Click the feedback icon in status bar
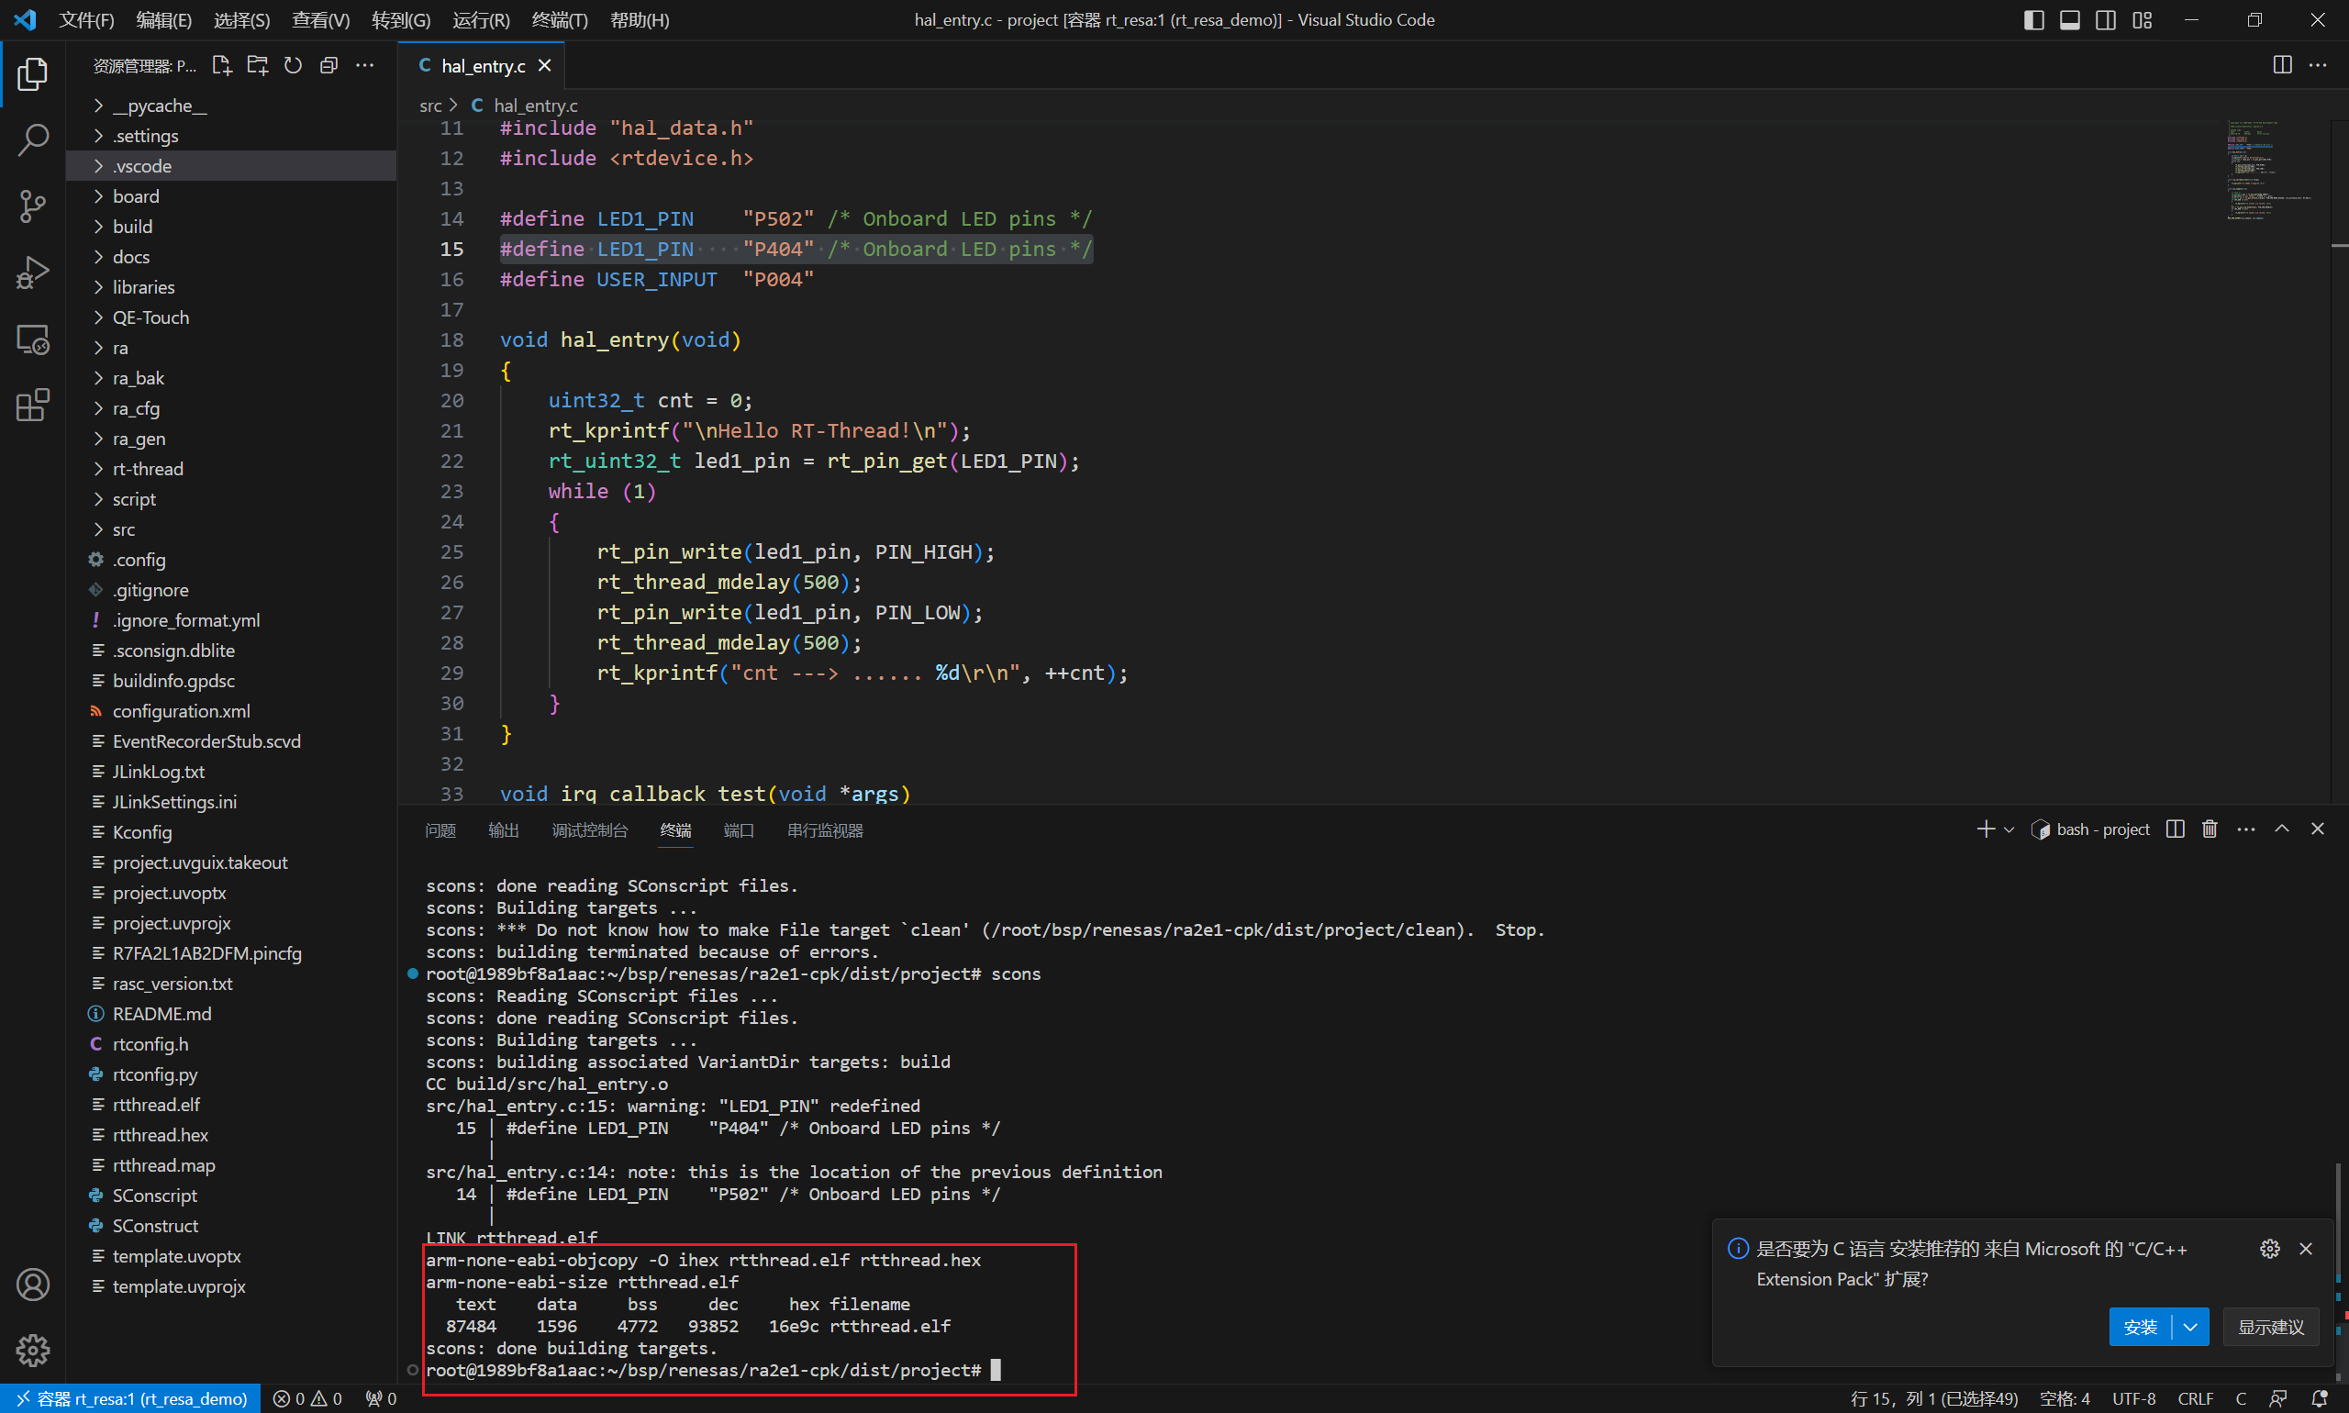 (x=2278, y=1398)
